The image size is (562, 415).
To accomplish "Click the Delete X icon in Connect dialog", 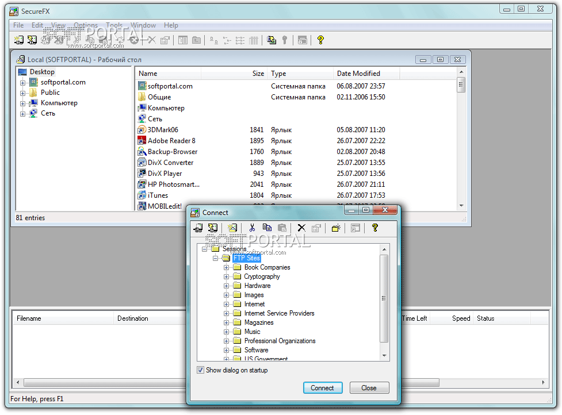I will 301,228.
